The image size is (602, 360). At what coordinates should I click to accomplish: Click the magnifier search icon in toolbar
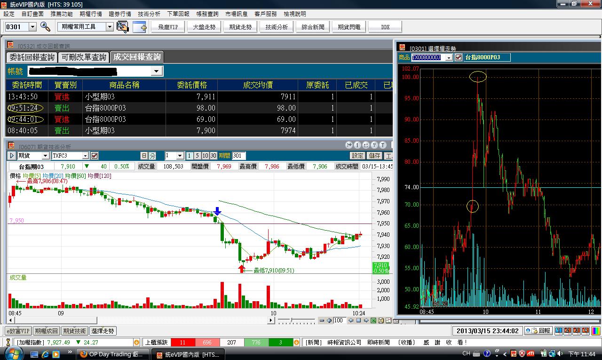coord(45,26)
